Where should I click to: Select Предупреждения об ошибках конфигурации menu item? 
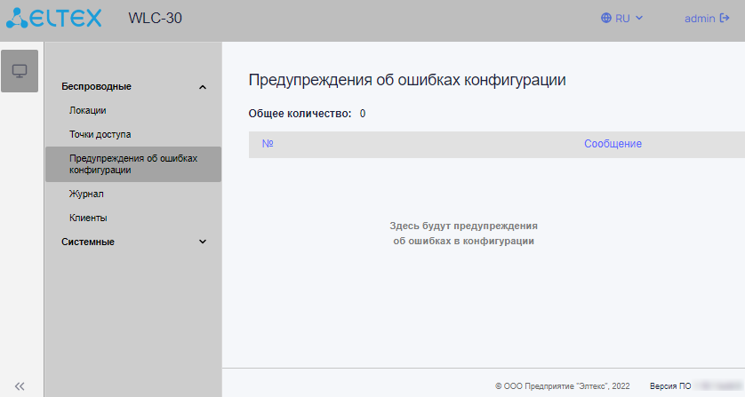pyautogui.click(x=133, y=163)
